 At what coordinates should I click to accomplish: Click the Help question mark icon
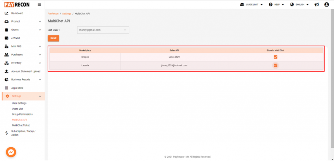coord(271,5)
